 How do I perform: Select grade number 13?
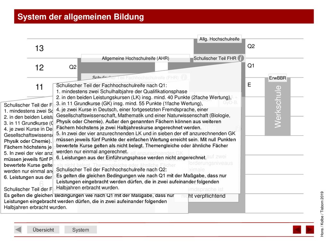pos(39,48)
